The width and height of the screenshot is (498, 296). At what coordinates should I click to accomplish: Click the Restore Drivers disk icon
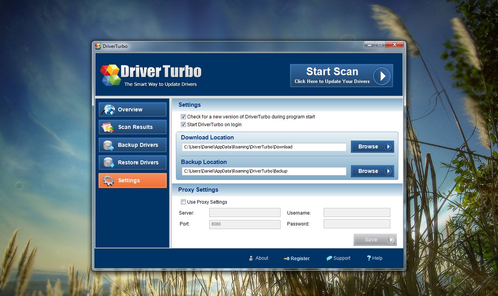[x=109, y=163]
